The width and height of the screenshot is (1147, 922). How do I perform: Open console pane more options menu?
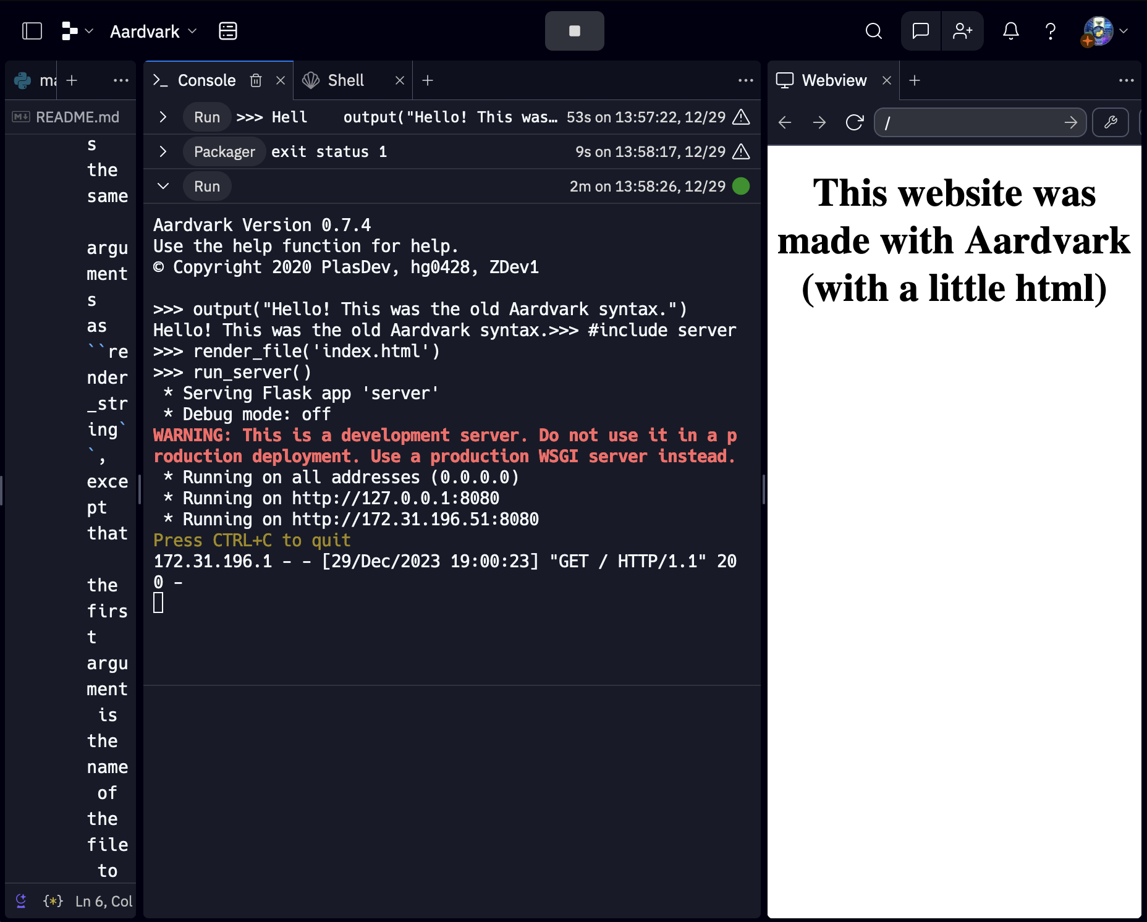coord(745,80)
